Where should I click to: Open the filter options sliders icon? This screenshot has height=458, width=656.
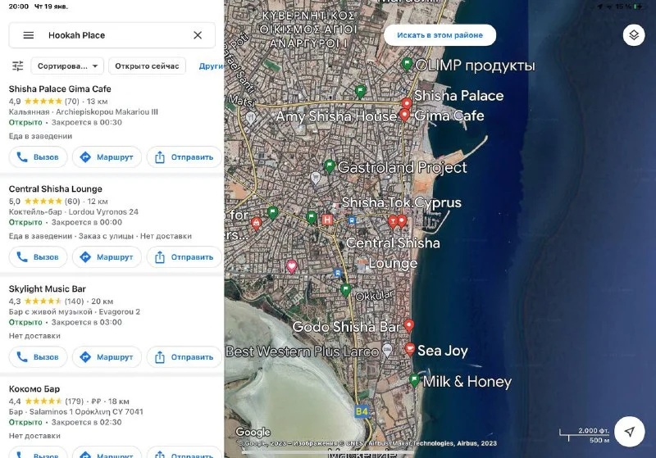pos(17,66)
